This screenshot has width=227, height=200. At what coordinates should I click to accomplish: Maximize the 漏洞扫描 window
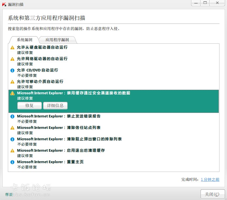click(205, 3)
